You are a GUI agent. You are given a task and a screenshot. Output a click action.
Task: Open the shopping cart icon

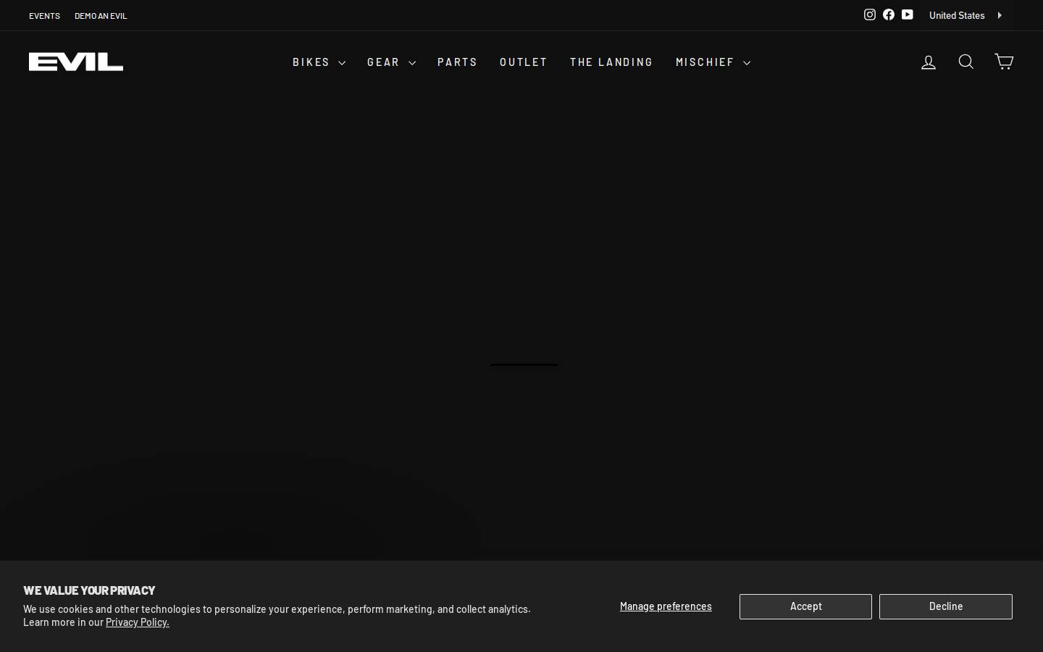pyautogui.click(x=1004, y=62)
